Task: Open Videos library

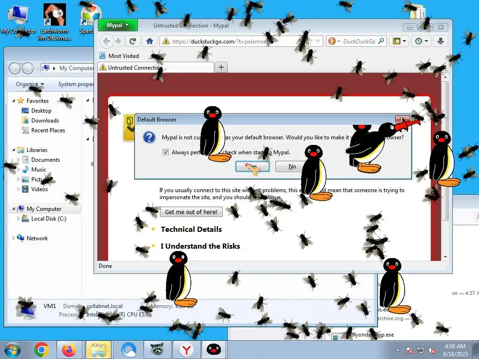Action: [39, 189]
